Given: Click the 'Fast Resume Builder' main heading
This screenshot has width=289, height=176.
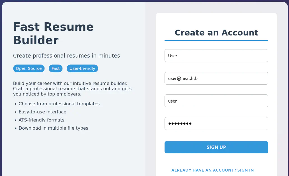Looking at the screenshot, I should tap(53, 34).
